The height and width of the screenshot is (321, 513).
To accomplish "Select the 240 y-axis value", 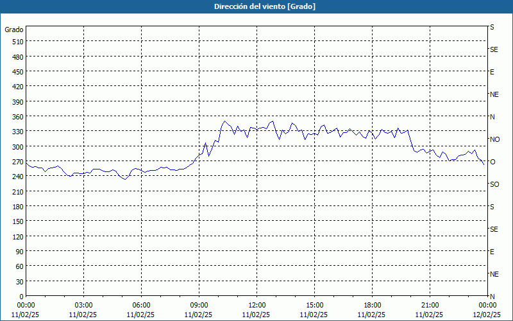I will coord(19,177).
